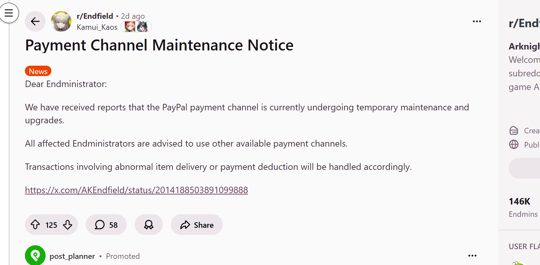Click the News flair tag
The height and width of the screenshot is (265, 540).
tap(38, 71)
